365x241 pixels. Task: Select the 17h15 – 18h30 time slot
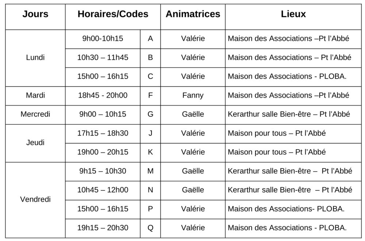103,133
